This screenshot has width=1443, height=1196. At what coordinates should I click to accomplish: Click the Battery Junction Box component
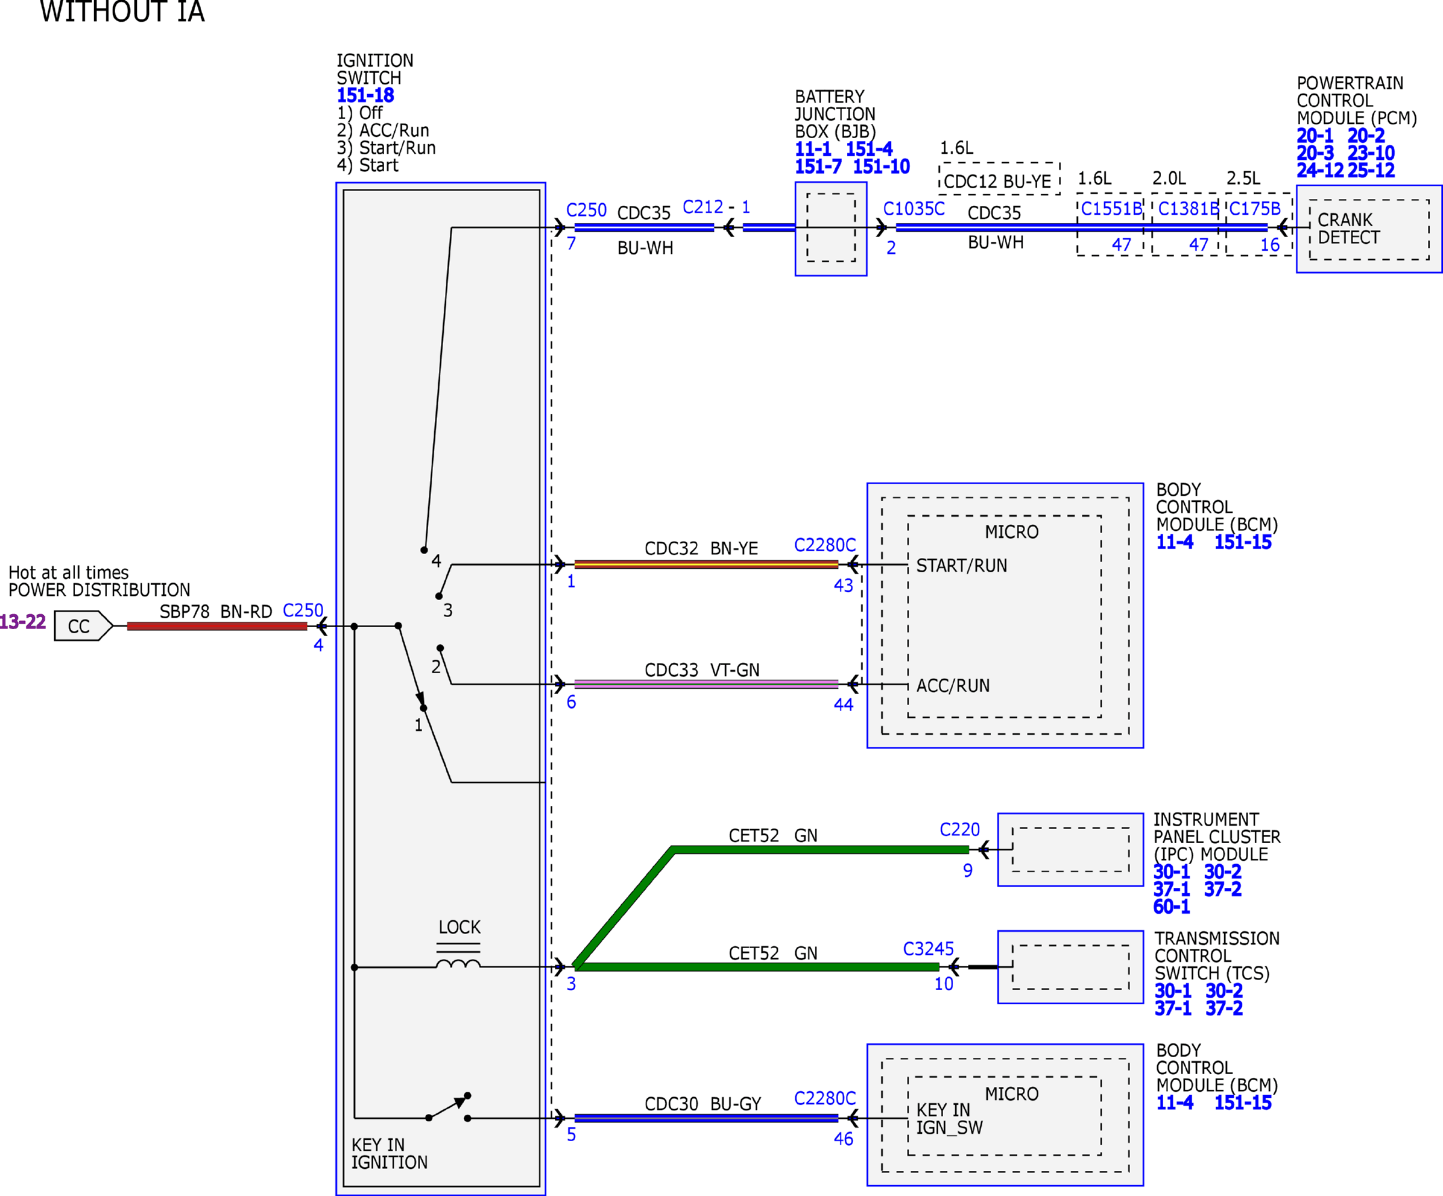(x=831, y=229)
